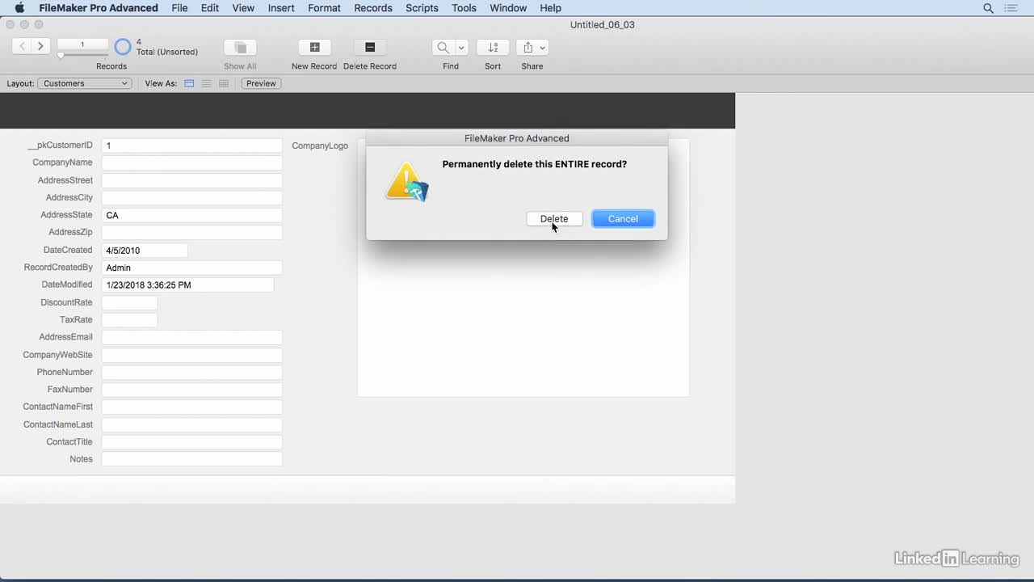Click the record slider handle
The image size is (1034, 582).
[x=60, y=56]
